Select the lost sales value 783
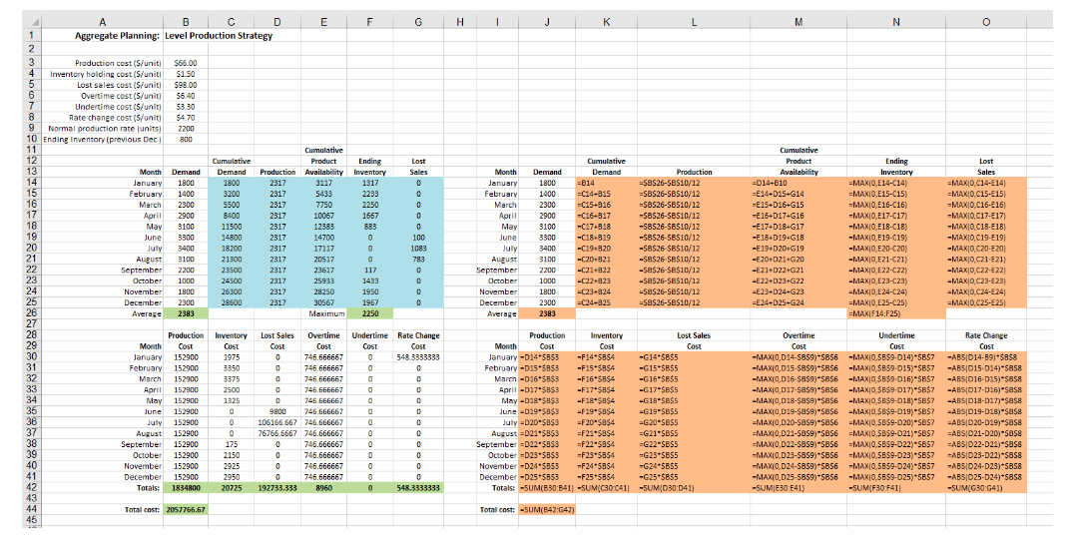Viewport: 1077px width, 559px height. point(418,259)
